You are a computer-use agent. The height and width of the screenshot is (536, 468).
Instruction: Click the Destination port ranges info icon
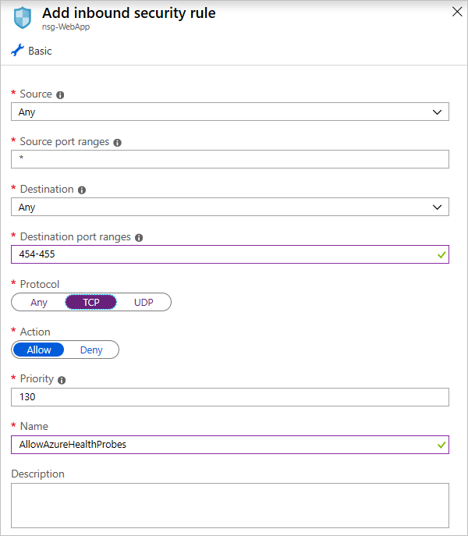click(x=139, y=237)
